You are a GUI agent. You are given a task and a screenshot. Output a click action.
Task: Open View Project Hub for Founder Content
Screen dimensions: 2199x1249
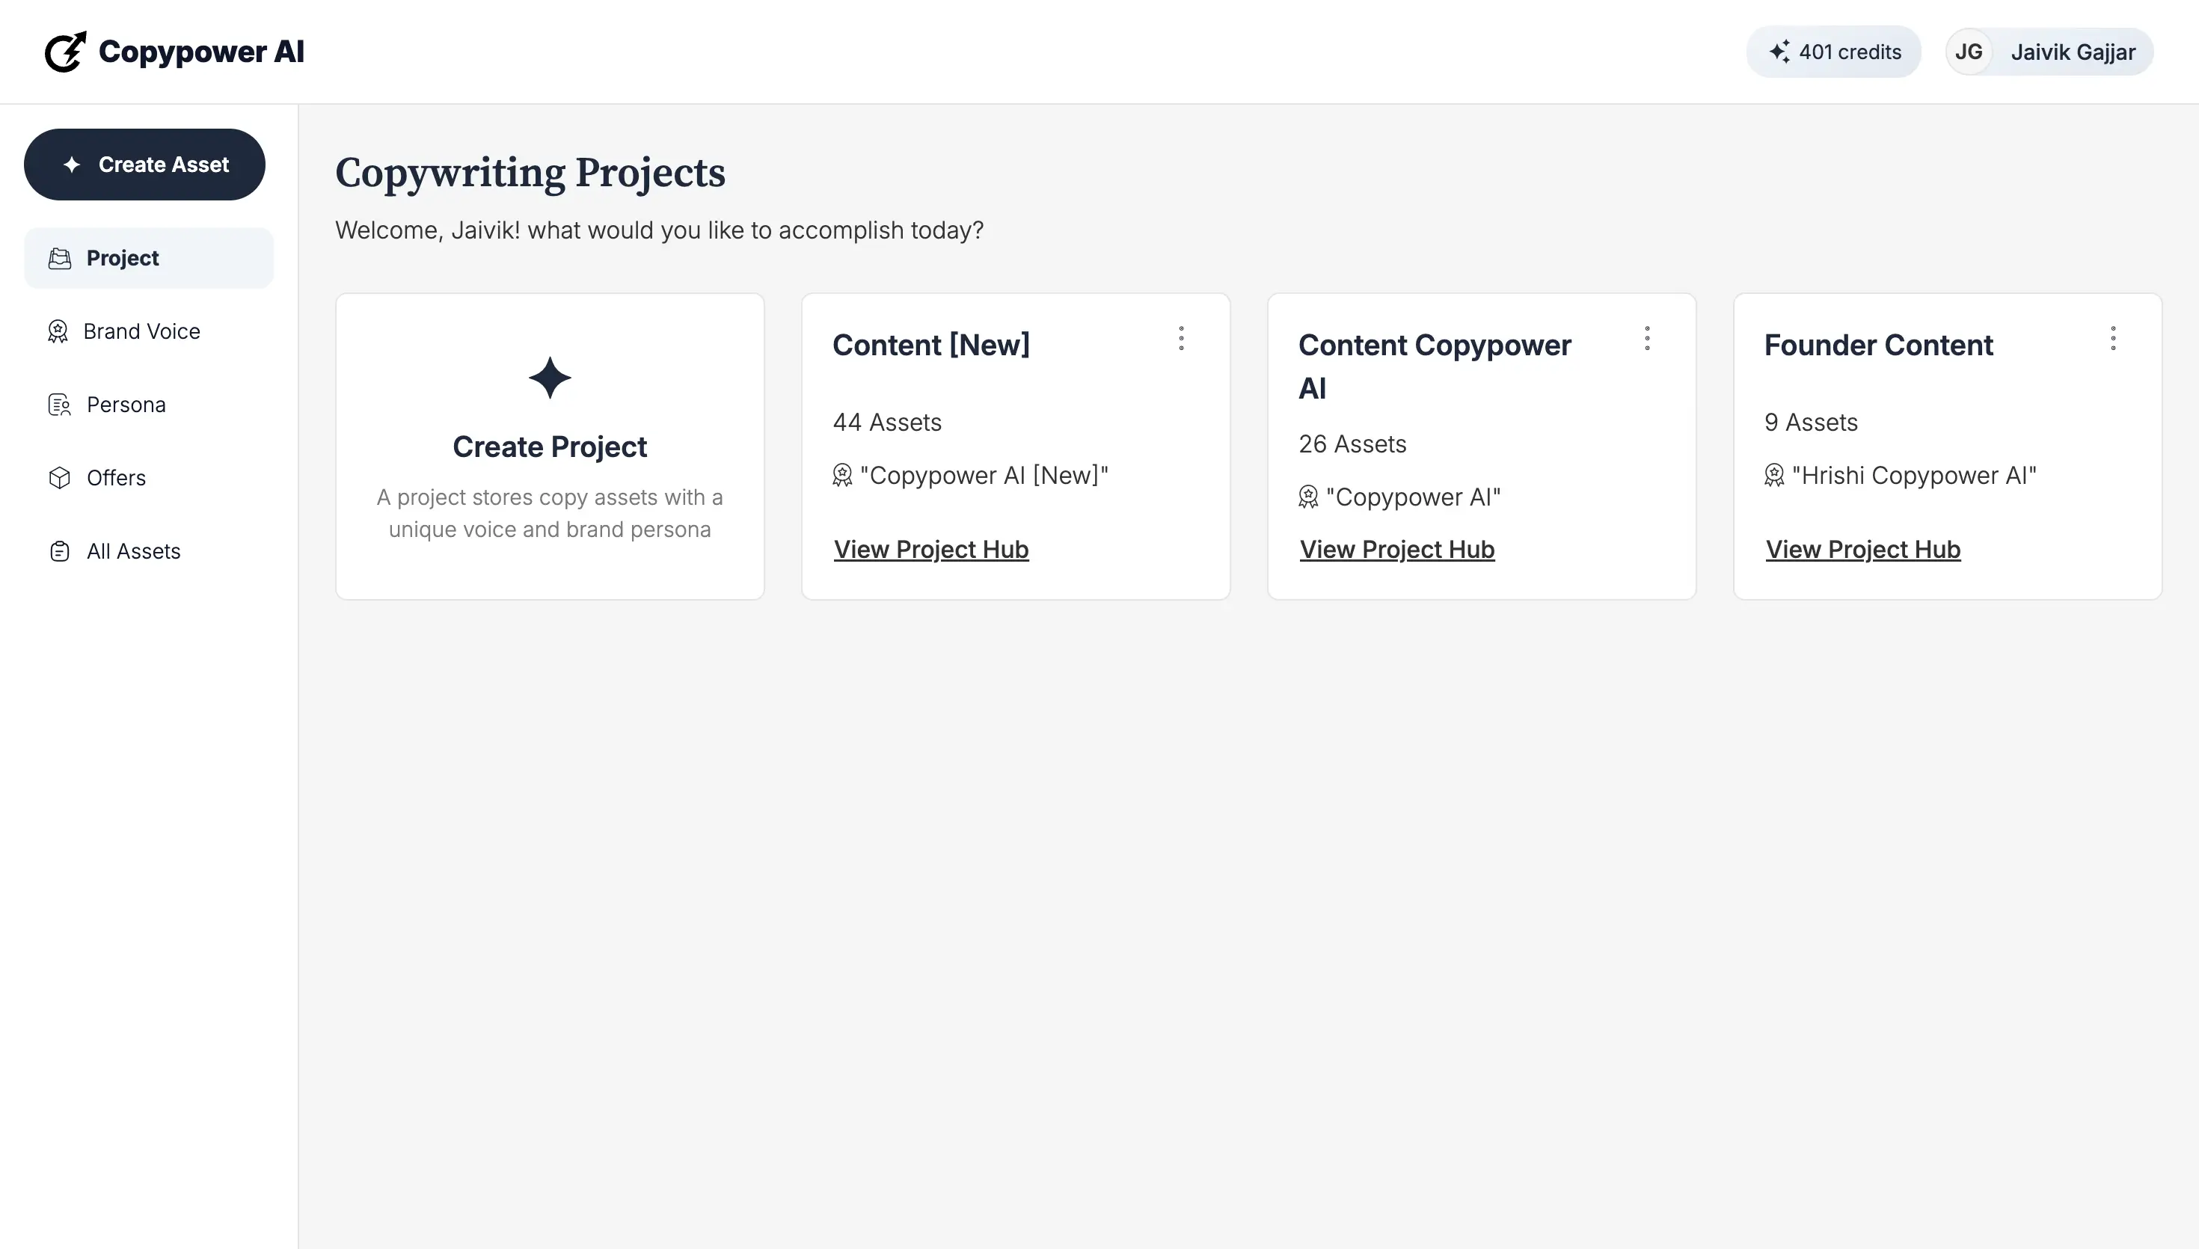[x=1862, y=549]
